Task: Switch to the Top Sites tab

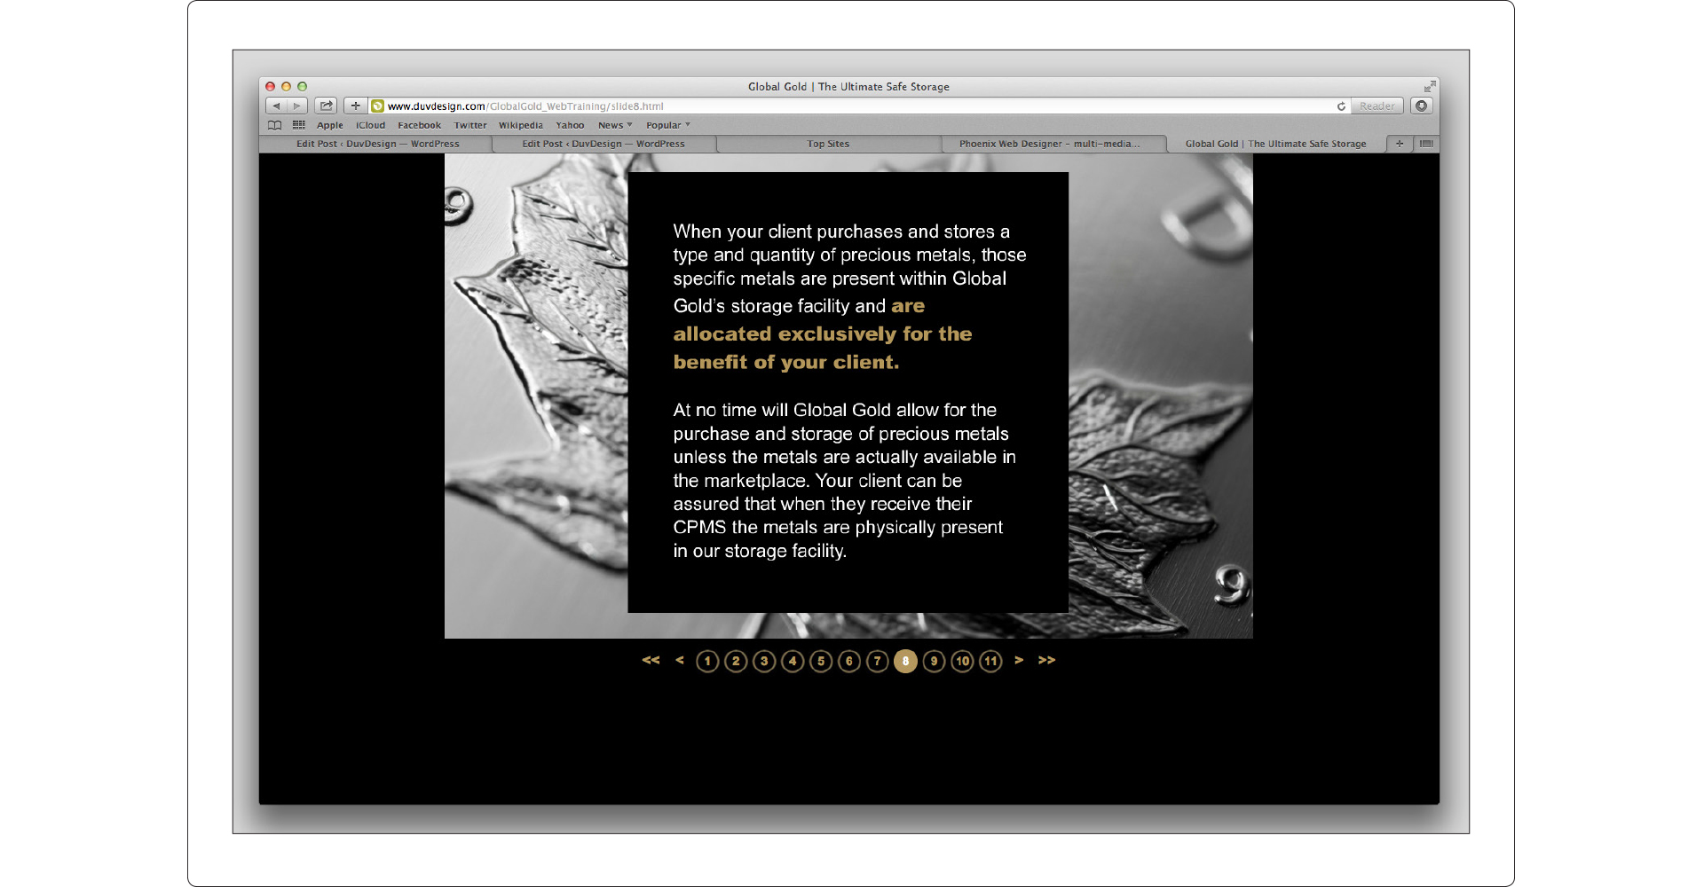Action: [828, 144]
